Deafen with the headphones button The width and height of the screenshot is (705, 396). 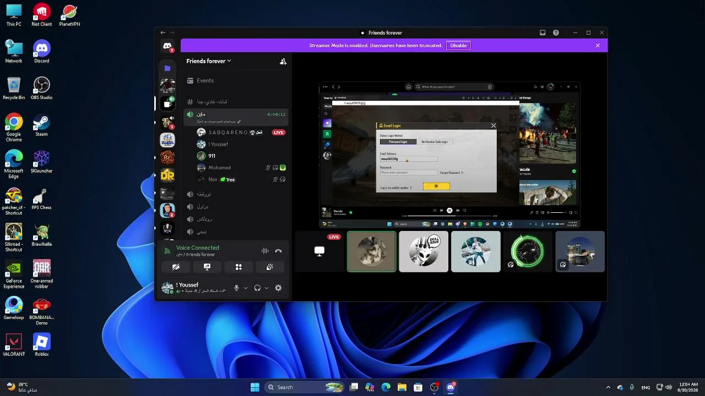pyautogui.click(x=257, y=288)
